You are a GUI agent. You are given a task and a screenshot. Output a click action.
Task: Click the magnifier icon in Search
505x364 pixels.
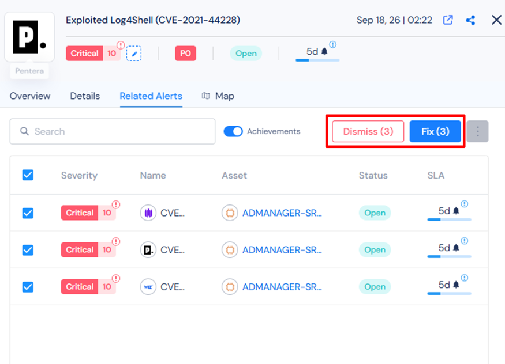coord(24,131)
